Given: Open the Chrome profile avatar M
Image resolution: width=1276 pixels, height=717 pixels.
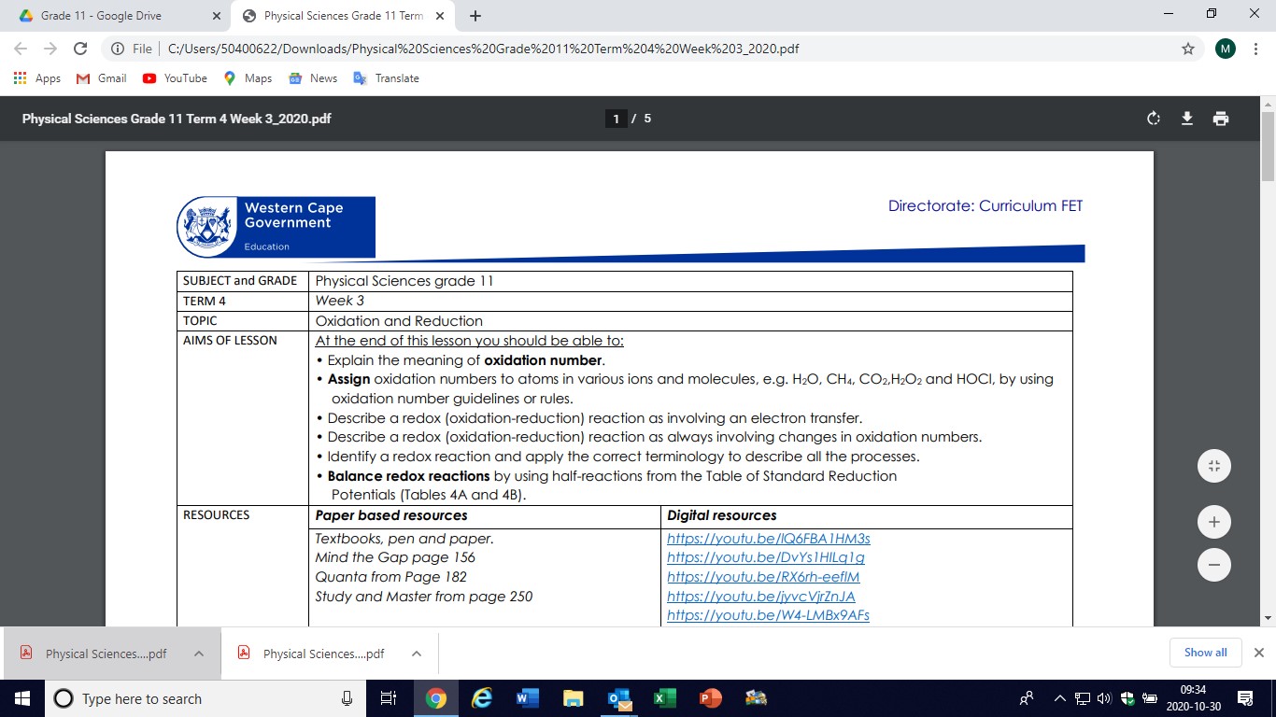Looking at the screenshot, I should pyautogui.click(x=1226, y=49).
